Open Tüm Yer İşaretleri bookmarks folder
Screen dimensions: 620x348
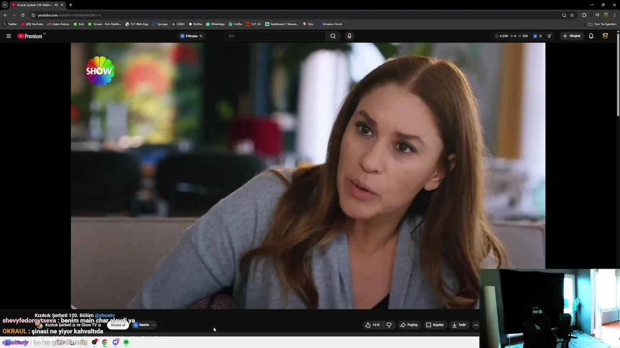click(x=603, y=24)
